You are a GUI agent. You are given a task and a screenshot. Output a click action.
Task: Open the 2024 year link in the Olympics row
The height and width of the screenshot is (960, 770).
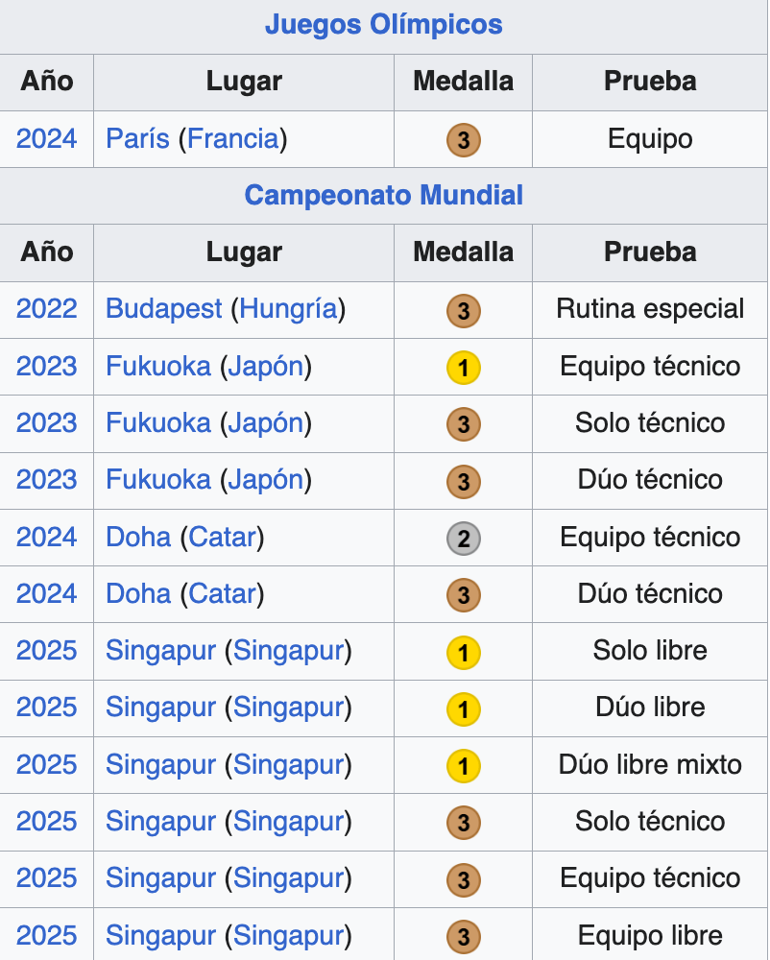[46, 138]
